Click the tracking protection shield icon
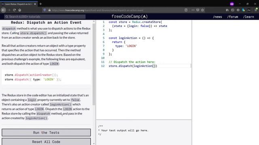 [x=45, y=10]
